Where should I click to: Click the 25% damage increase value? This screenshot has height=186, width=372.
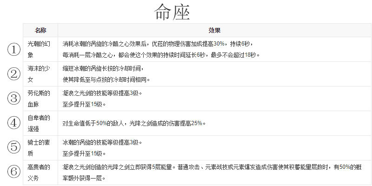[x=197, y=123]
